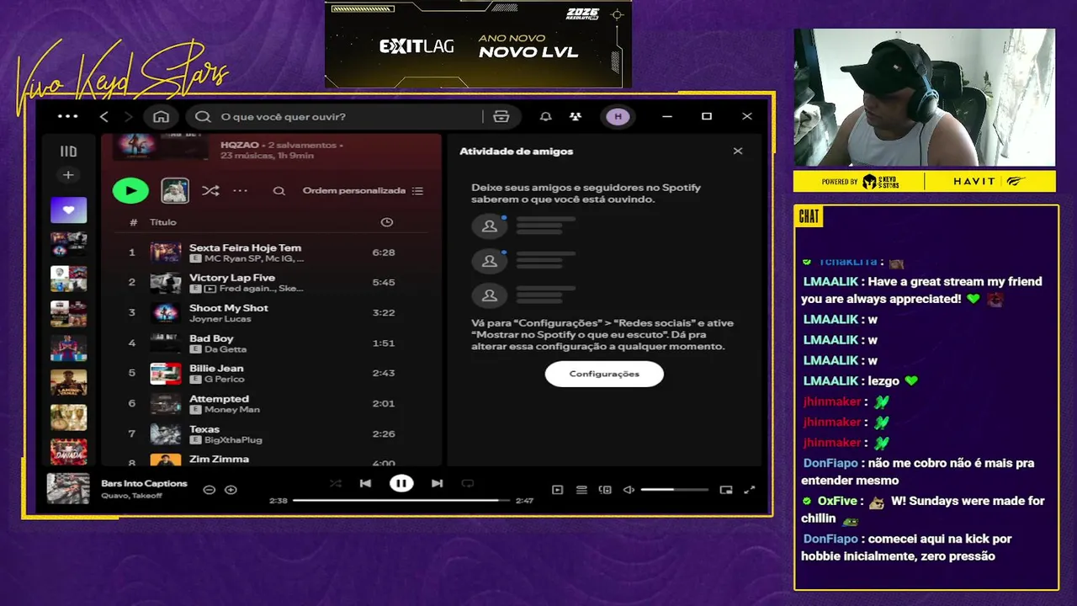
Task: Search within the playlist using magnifier icon
Action: [279, 191]
